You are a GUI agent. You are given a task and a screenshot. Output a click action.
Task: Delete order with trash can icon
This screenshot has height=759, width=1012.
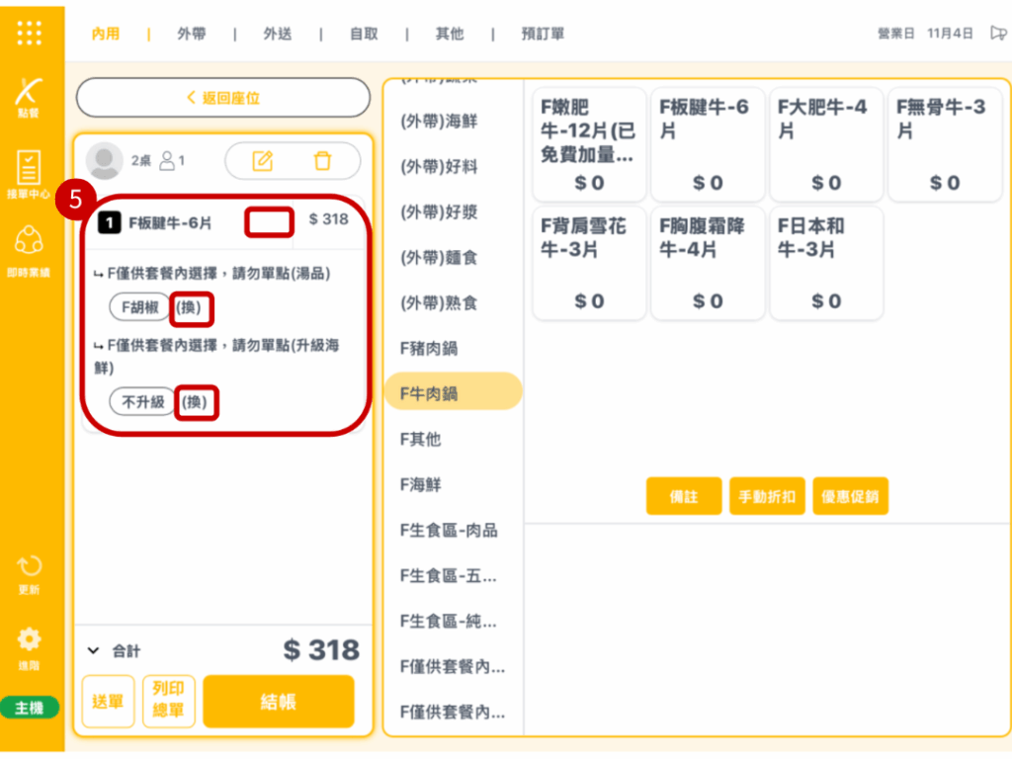click(x=322, y=161)
